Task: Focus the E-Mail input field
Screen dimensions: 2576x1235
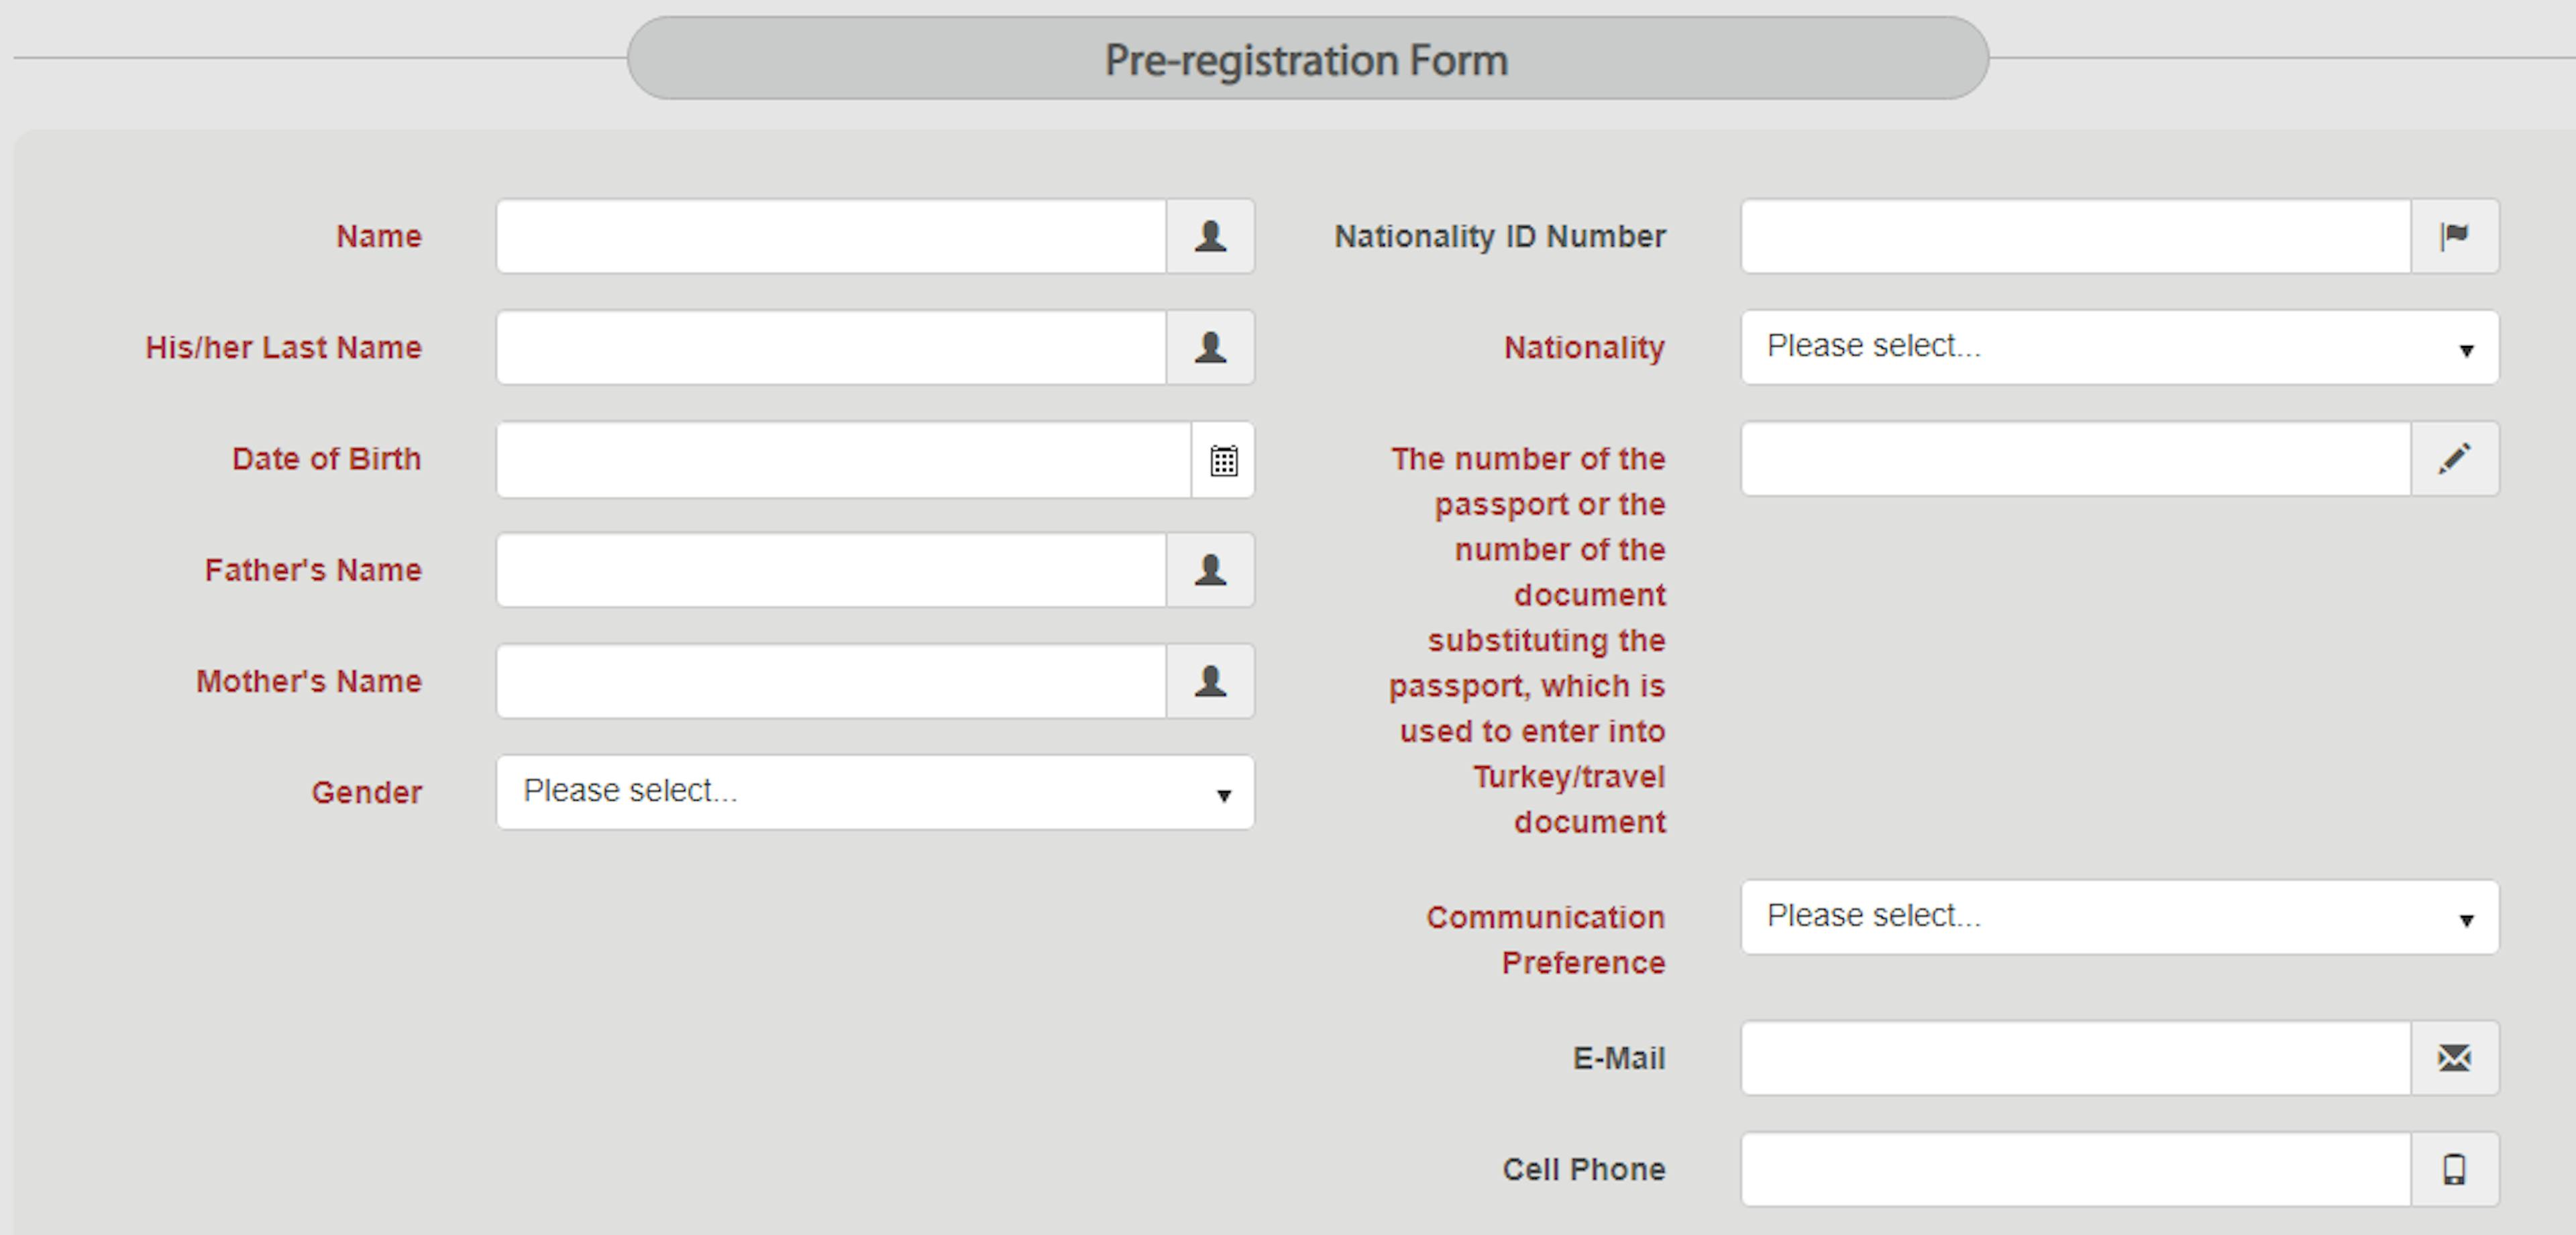Action: (2076, 1058)
